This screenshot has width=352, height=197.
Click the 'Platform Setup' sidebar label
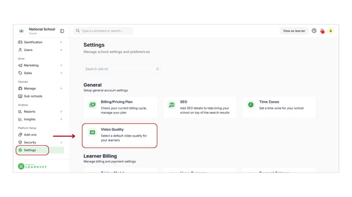click(x=27, y=128)
